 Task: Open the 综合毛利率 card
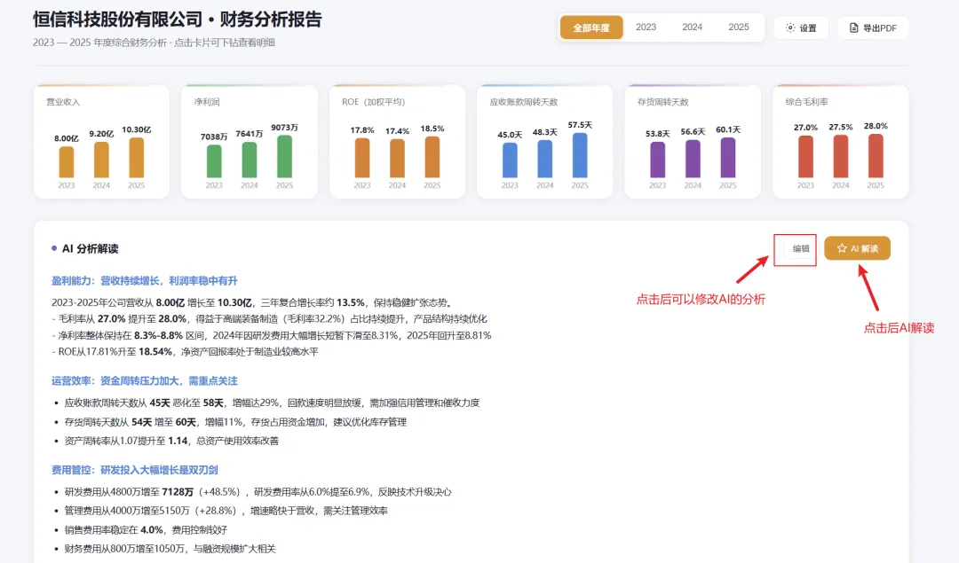(841, 142)
